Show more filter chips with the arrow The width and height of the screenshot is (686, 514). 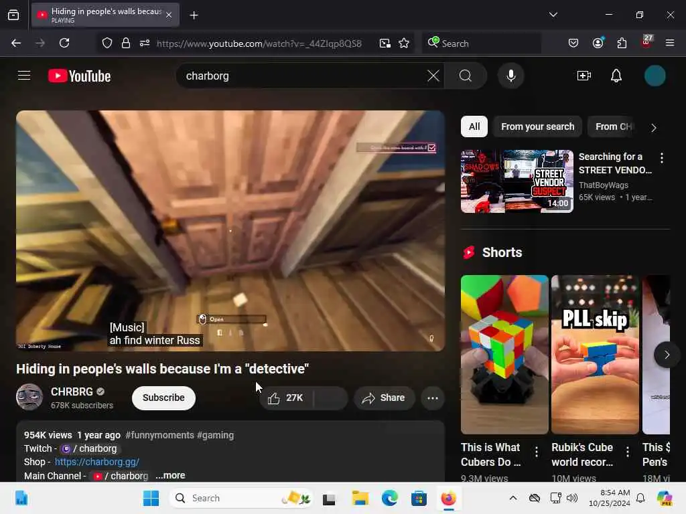(653, 128)
